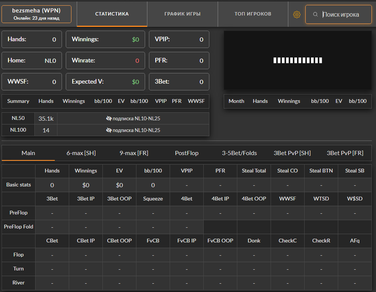The width and height of the screenshot is (376, 292).
Task: Click the W$SD column header
Action: tap(355, 199)
